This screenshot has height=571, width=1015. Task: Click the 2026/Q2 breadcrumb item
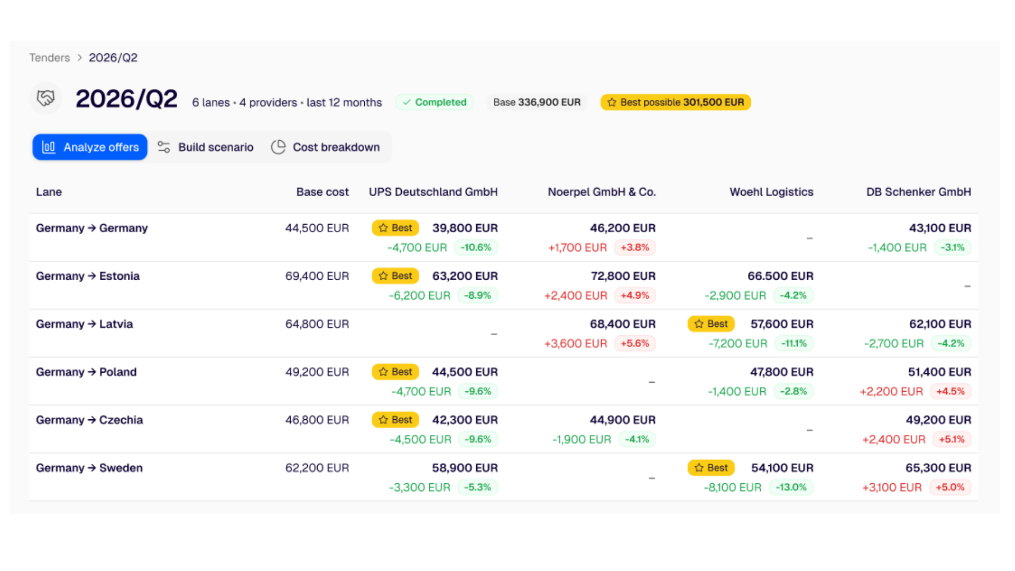click(x=113, y=58)
